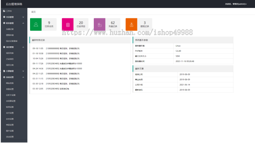The image size is (255, 143).
Task: Click the 最新文章 panel header
Action: (x=183, y=69)
